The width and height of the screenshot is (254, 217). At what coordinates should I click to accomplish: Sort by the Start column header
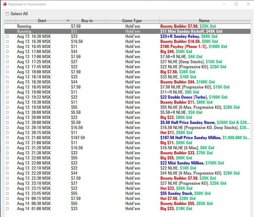click(43, 21)
